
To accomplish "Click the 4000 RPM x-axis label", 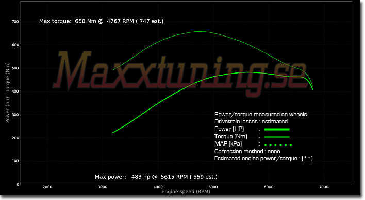I will (158, 187).
